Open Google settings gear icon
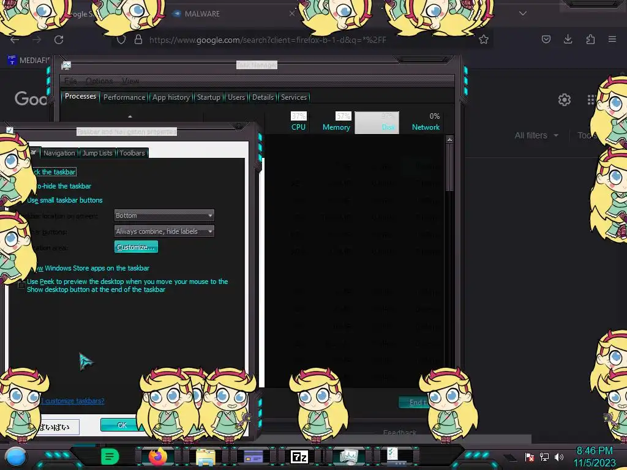 (x=564, y=100)
